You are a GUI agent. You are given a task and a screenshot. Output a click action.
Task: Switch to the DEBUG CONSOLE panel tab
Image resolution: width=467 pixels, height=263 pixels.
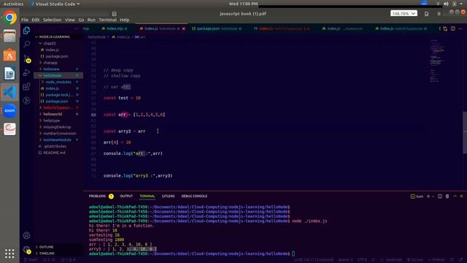[x=194, y=197]
